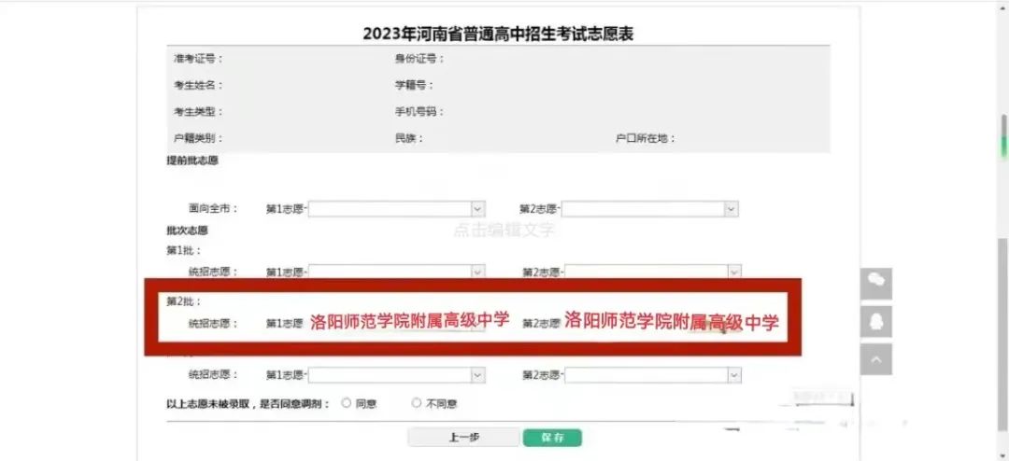The width and height of the screenshot is (1009, 461).
Task: Click the 第2批 label
Action: tap(184, 300)
